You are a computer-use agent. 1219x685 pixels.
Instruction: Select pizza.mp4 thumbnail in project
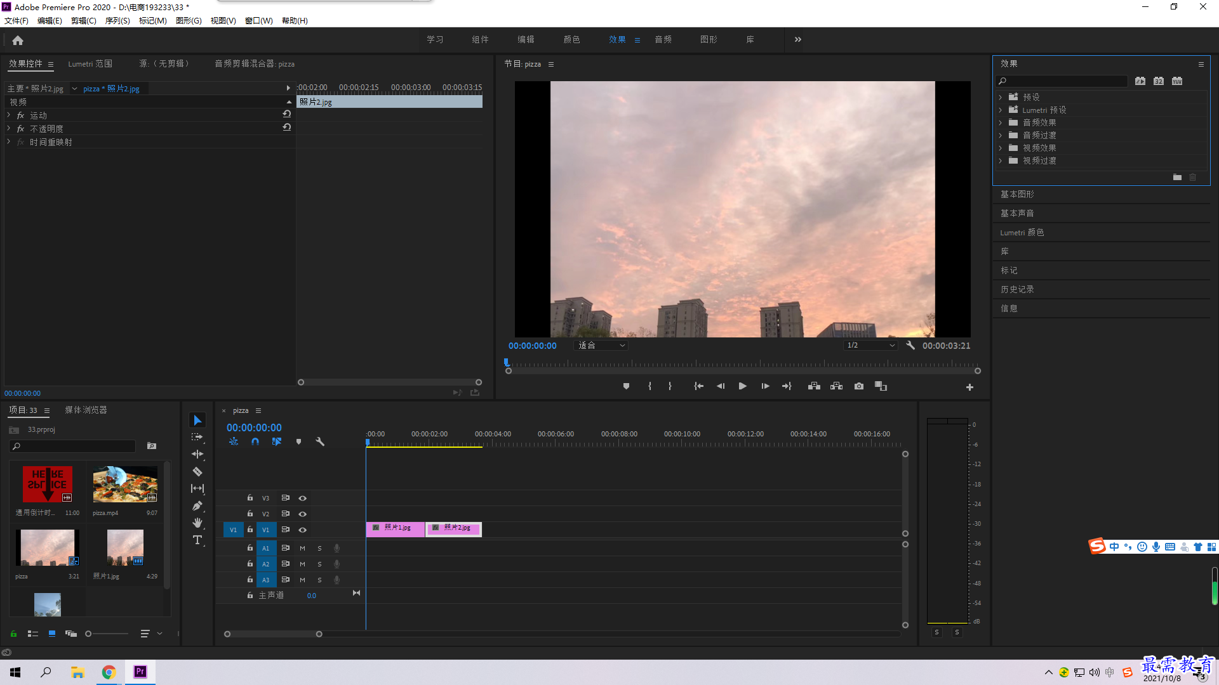point(125,485)
